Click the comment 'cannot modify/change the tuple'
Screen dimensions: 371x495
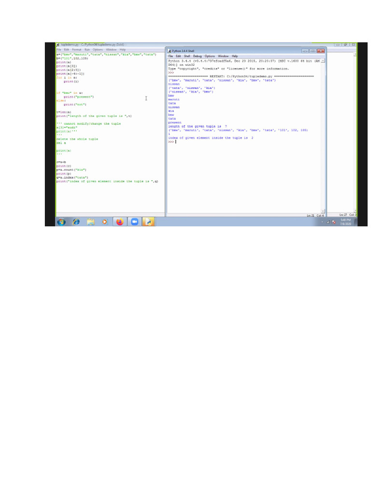point(92,124)
